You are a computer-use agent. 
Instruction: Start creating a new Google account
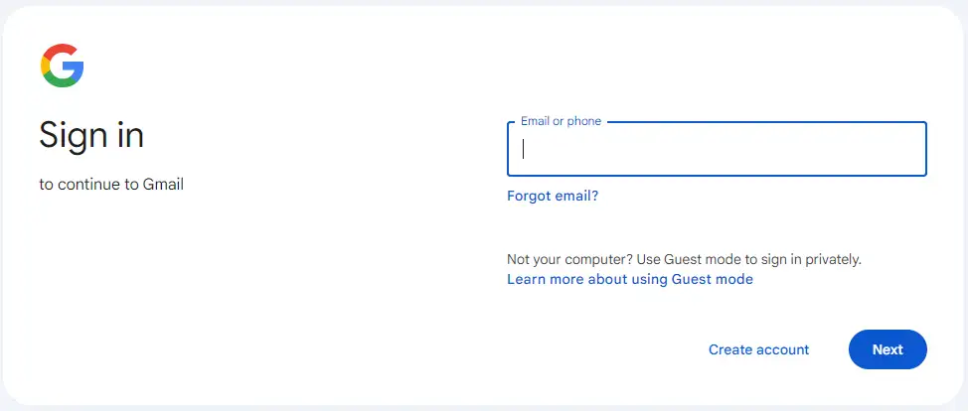pos(758,349)
